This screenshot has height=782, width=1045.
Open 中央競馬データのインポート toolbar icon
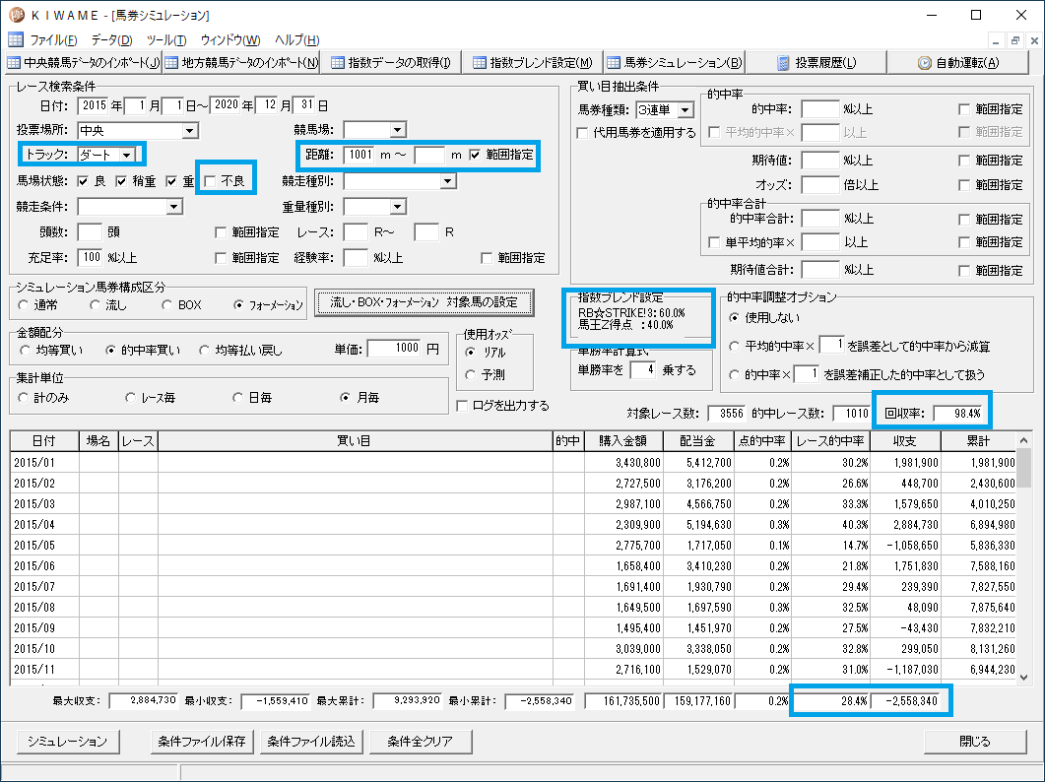coord(14,63)
